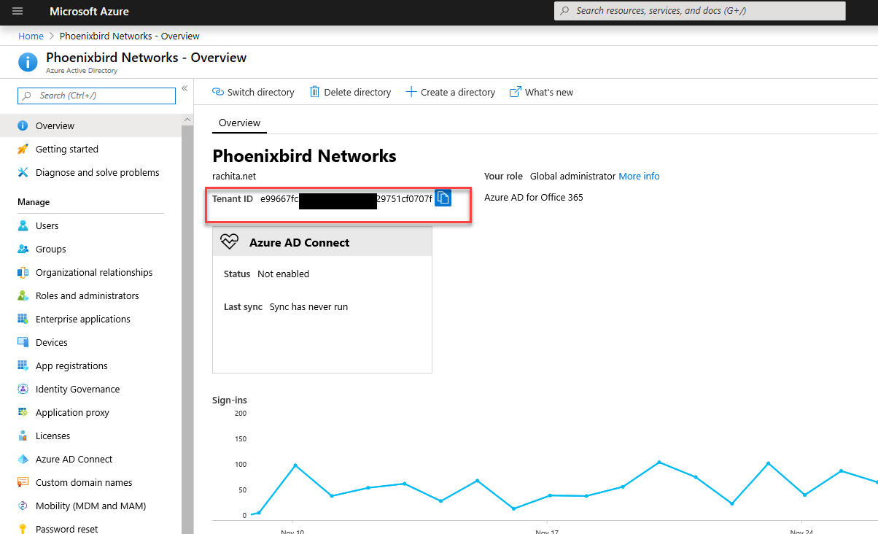Select Roles and administrators
Image resolution: width=878 pixels, height=534 pixels.
(88, 295)
